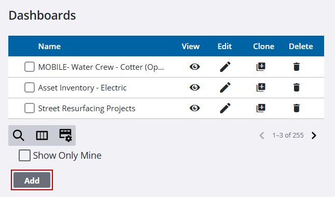Image resolution: width=335 pixels, height=197 pixels.
Task: Delete the Street Resurfacing Projects dashboard
Action: (297, 108)
